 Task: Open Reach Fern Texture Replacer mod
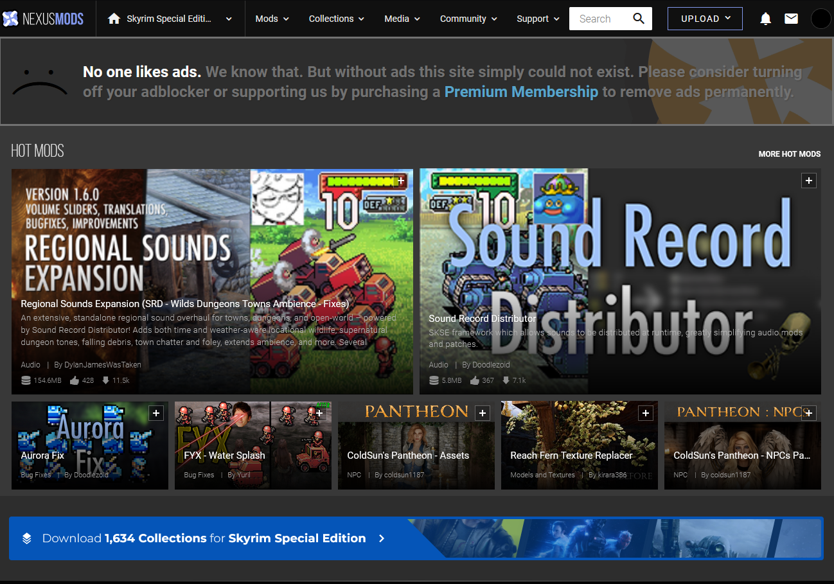pos(580,445)
